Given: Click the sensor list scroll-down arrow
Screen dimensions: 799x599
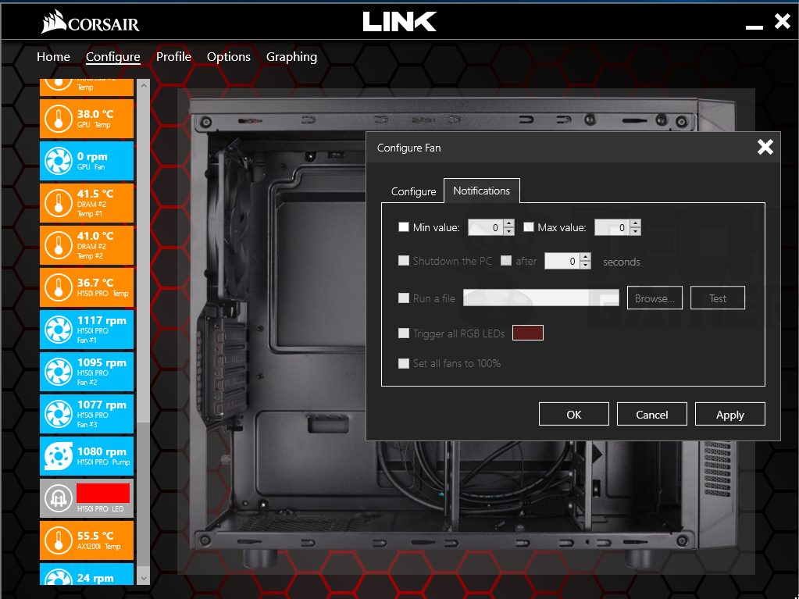Looking at the screenshot, I should (144, 578).
